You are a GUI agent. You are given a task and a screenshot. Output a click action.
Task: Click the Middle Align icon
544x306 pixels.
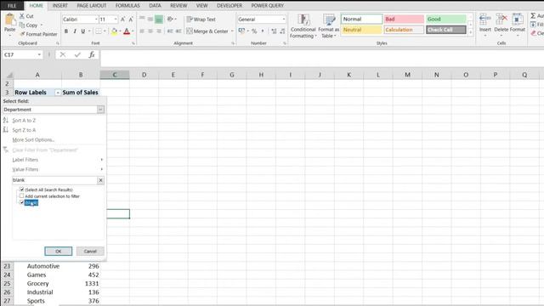[150, 19]
